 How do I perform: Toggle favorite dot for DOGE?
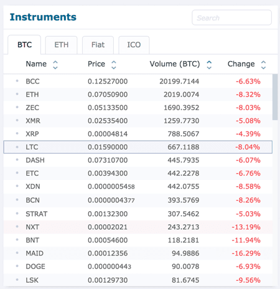tap(17, 266)
